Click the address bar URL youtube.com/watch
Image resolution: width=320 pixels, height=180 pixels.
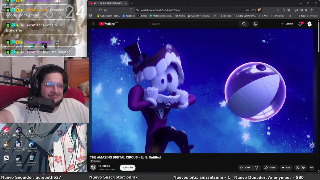click(160, 10)
